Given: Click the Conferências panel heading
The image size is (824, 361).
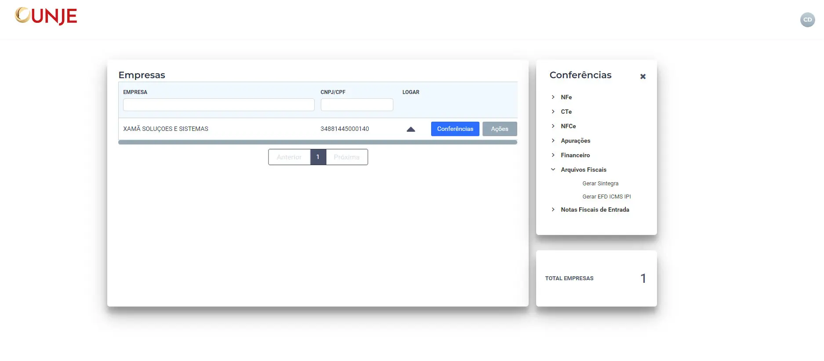Looking at the screenshot, I should 581,75.
